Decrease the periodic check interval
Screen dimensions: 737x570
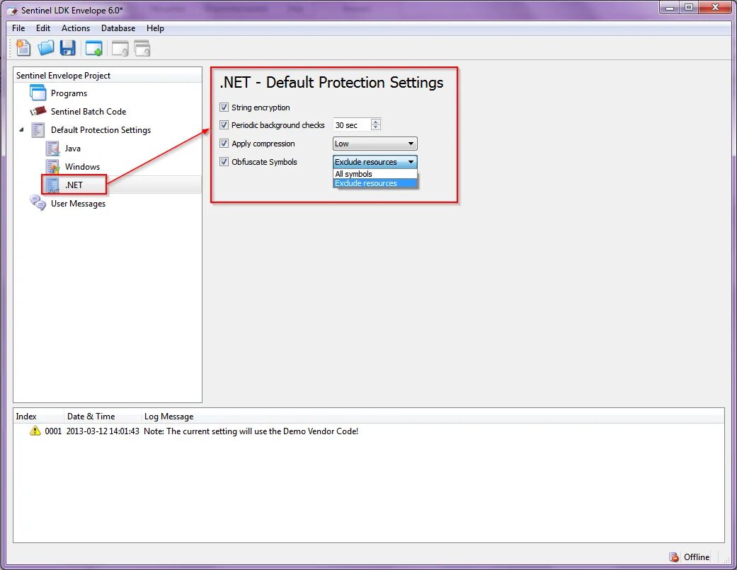click(375, 127)
